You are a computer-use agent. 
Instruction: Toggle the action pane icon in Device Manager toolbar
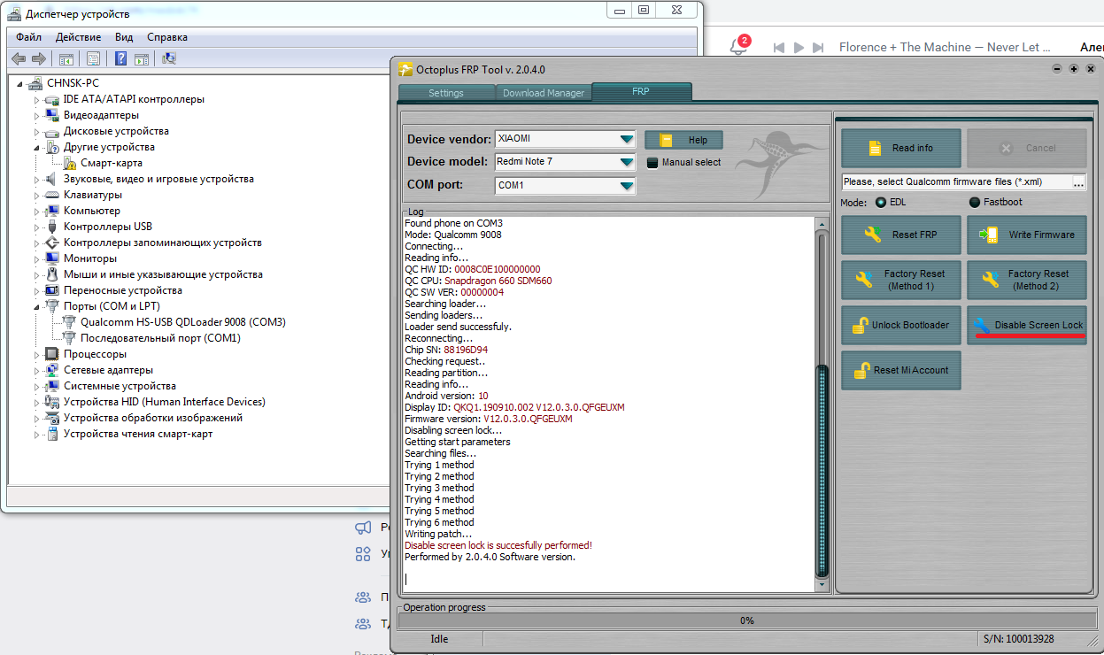click(143, 58)
